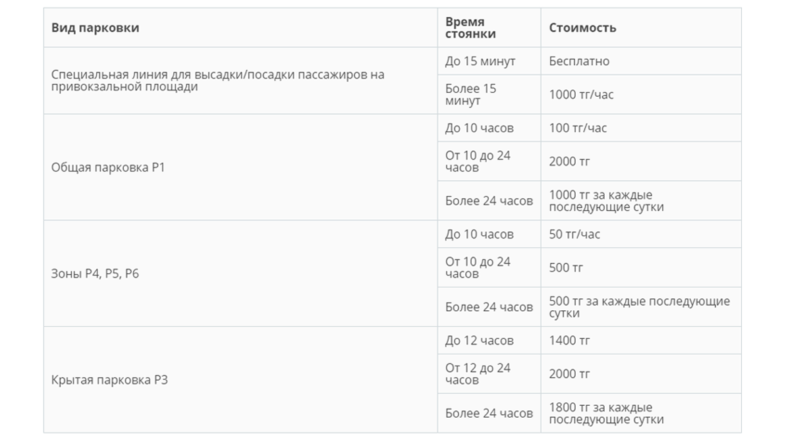786x442 pixels.
Task: Click the 'Вид парковки' column header
Action: click(240, 28)
